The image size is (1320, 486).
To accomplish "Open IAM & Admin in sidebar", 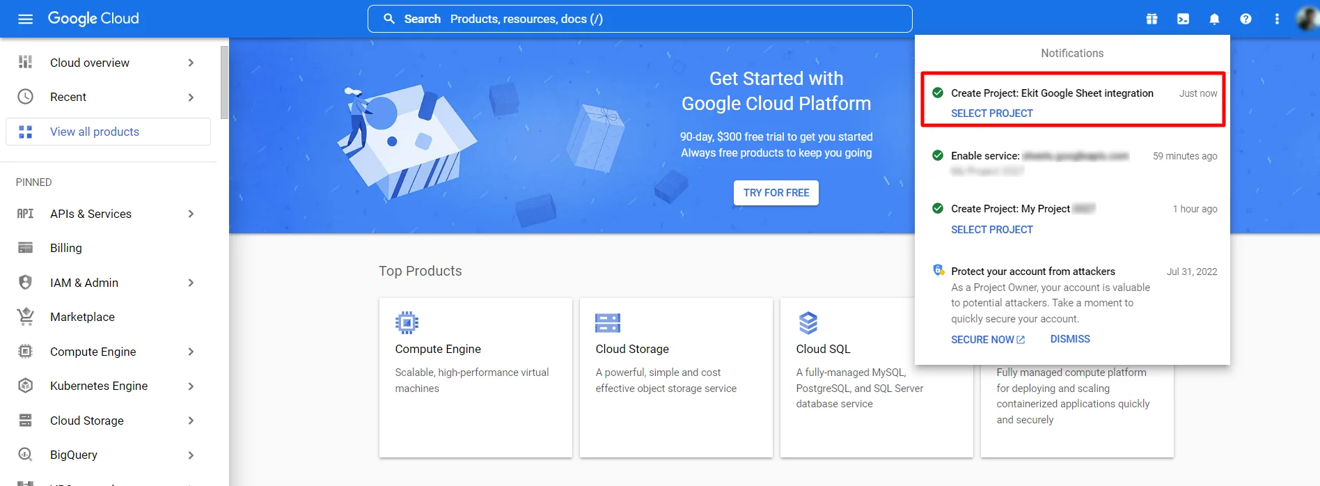I will point(84,283).
